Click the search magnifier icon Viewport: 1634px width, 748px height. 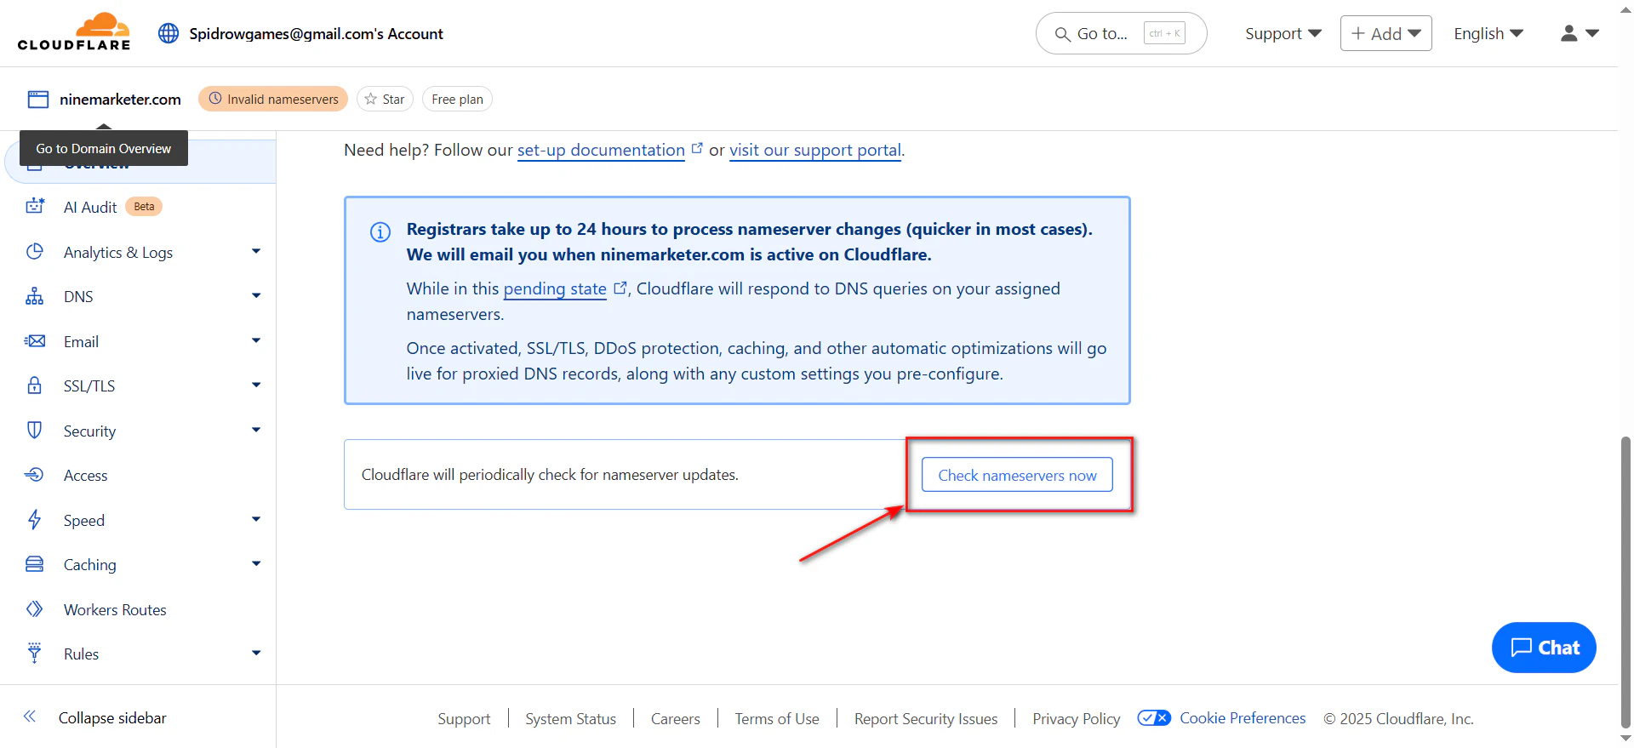[1062, 34]
